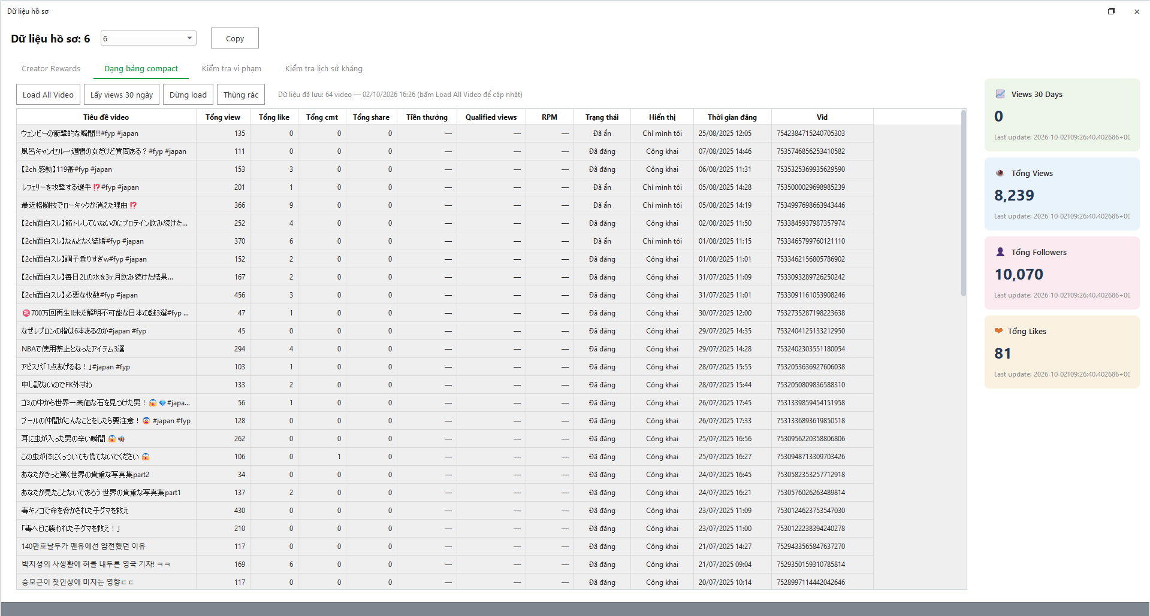Open the Kiểm tra vi phạm tab
The width and height of the screenshot is (1150, 616).
point(231,68)
